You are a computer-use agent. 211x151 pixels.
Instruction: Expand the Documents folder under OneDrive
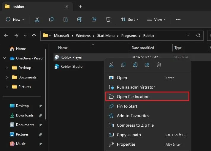point(7,77)
